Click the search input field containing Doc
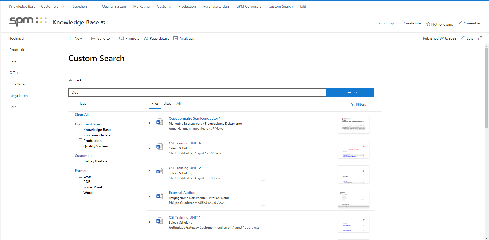The width and height of the screenshot is (489, 240). click(x=197, y=92)
